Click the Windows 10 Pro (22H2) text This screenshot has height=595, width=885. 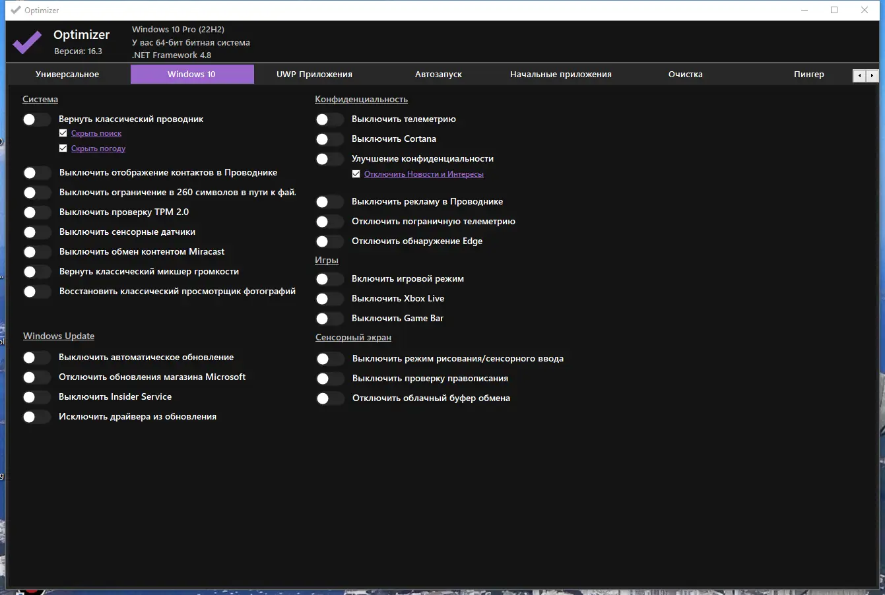click(178, 30)
